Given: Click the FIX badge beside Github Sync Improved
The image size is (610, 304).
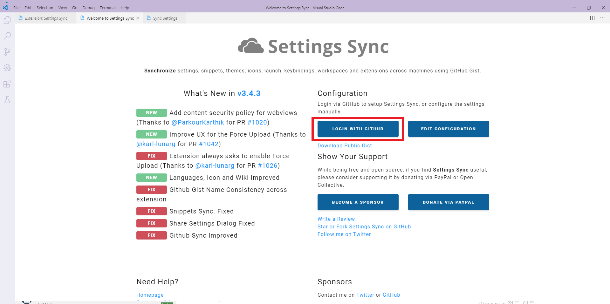Looking at the screenshot, I should pyautogui.click(x=152, y=235).
